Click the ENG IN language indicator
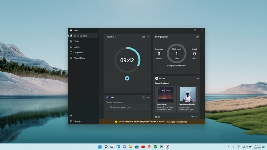 [x=238, y=147]
